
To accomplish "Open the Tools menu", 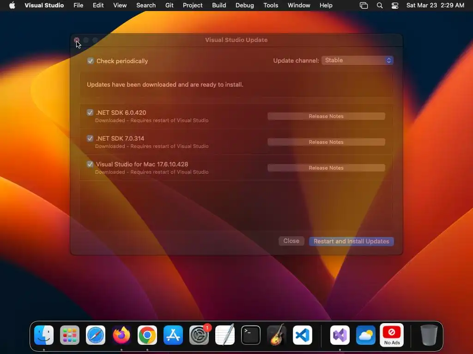I will 271,6.
